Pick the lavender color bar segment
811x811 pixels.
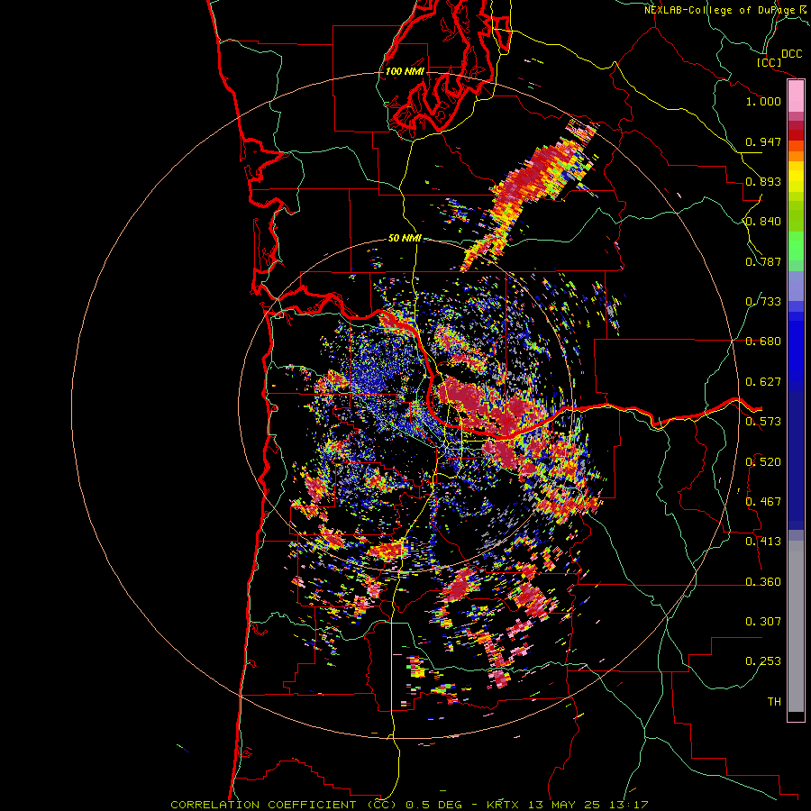click(796, 286)
